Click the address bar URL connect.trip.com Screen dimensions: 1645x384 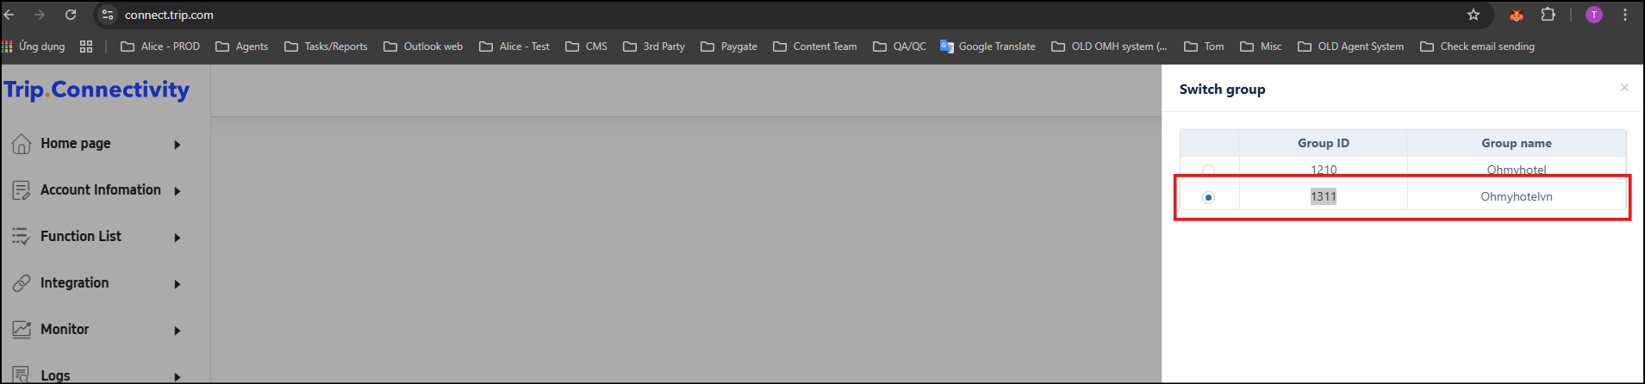[169, 15]
